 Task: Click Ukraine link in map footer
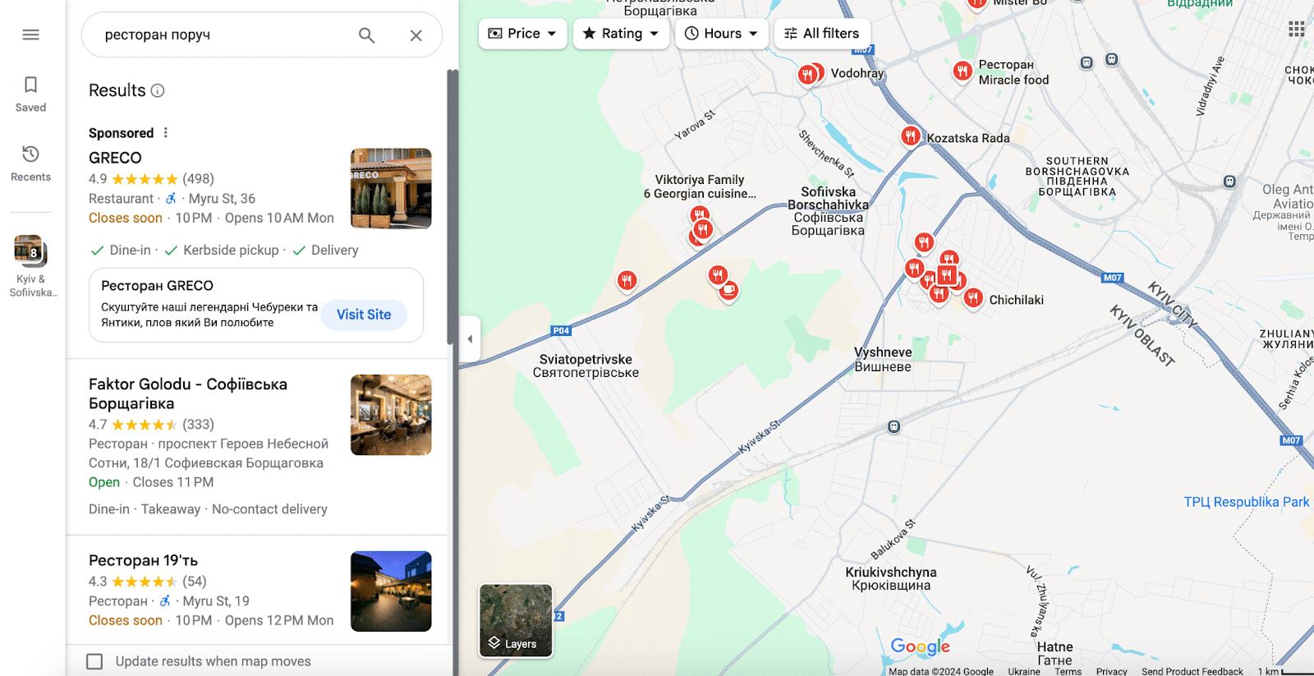click(1024, 671)
